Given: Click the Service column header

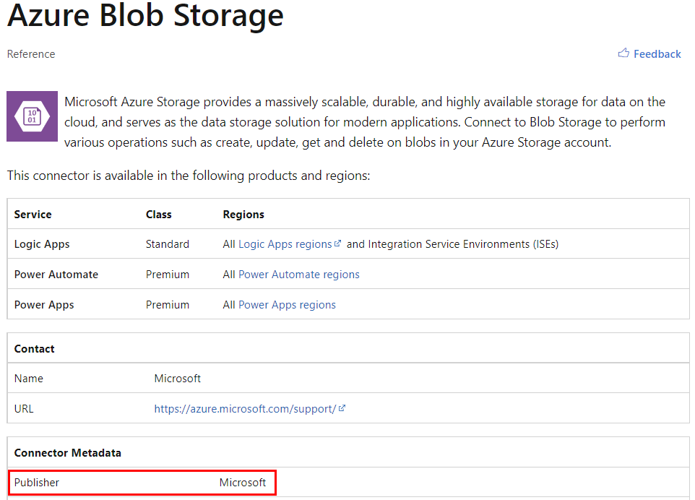Looking at the screenshot, I should tap(33, 214).
